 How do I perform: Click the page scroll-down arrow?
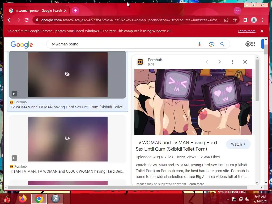(266, 183)
